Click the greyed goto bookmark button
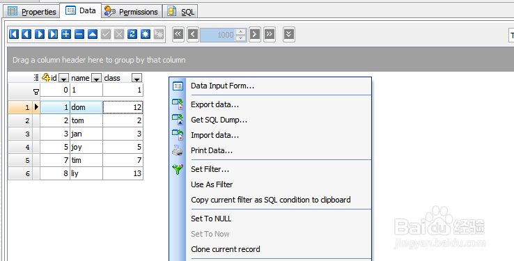This screenshot has height=261, width=514. pyautogui.click(x=159, y=34)
